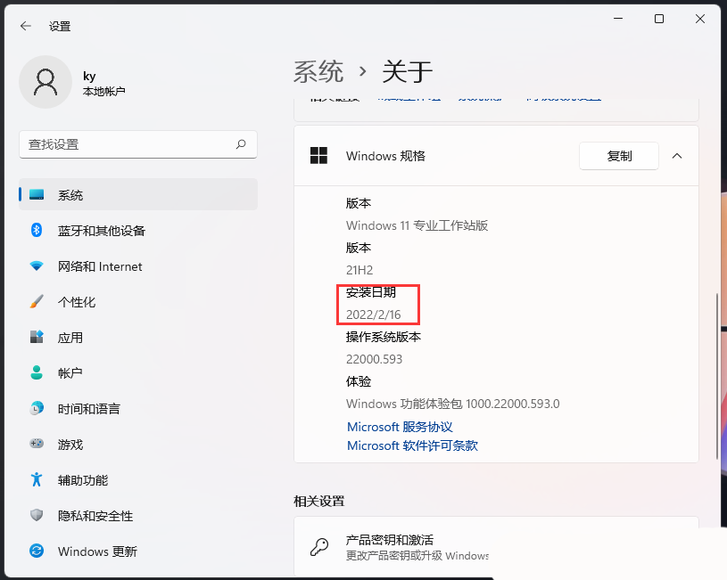Open Windows 更新 settings
Image resolution: width=727 pixels, height=580 pixels.
click(89, 551)
